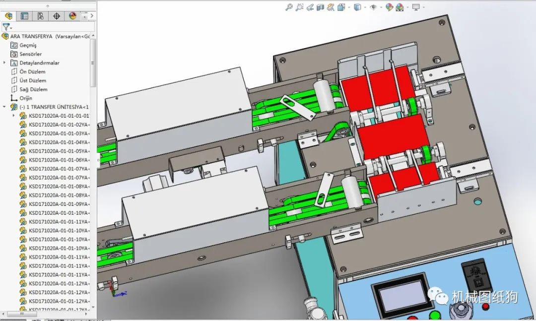Select component KSD171020A-01-01-09YA
Viewport: 536px width, 321px height.
click(55, 204)
